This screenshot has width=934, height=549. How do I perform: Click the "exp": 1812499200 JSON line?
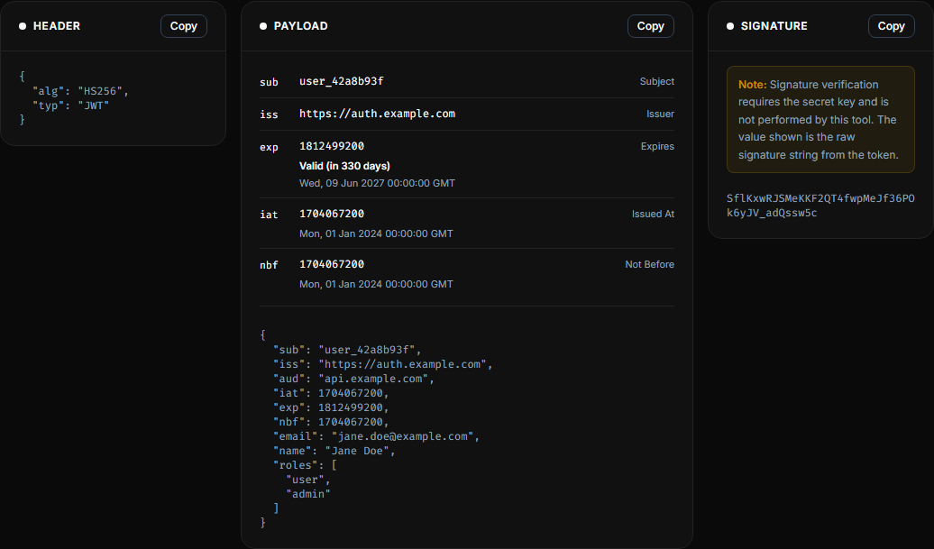tap(331, 407)
